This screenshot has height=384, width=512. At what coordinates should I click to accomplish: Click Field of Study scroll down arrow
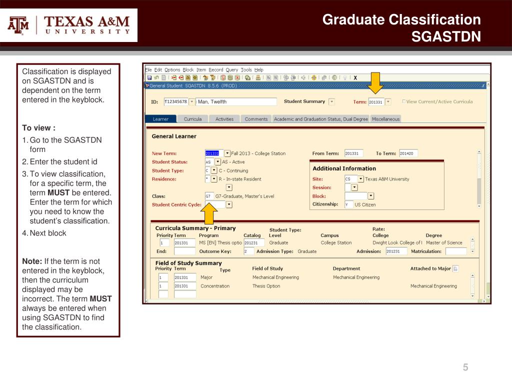click(x=472, y=296)
